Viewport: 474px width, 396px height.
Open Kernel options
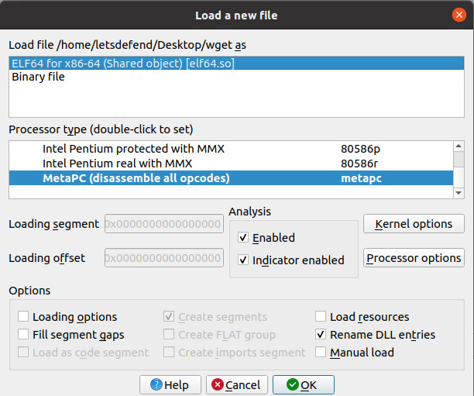pyautogui.click(x=414, y=224)
